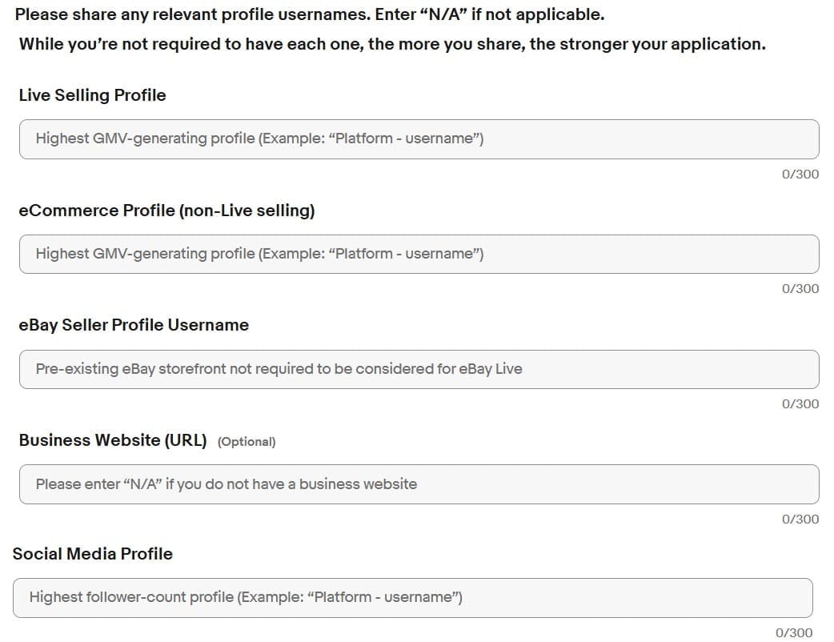Click the 0/300 counter under eBay Seller field
The width and height of the screenshot is (834, 642).
800,404
